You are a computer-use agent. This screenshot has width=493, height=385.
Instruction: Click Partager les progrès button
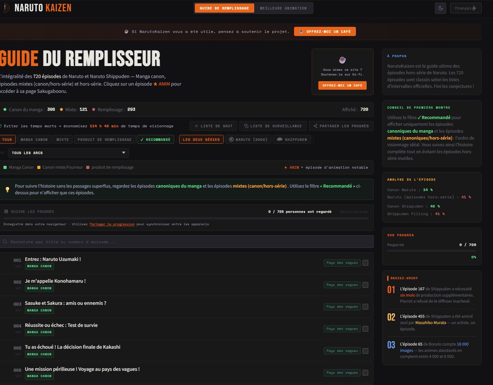(341, 126)
